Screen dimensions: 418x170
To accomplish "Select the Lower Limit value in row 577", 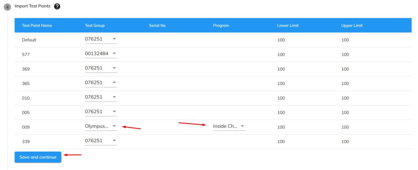I will click(x=281, y=54).
